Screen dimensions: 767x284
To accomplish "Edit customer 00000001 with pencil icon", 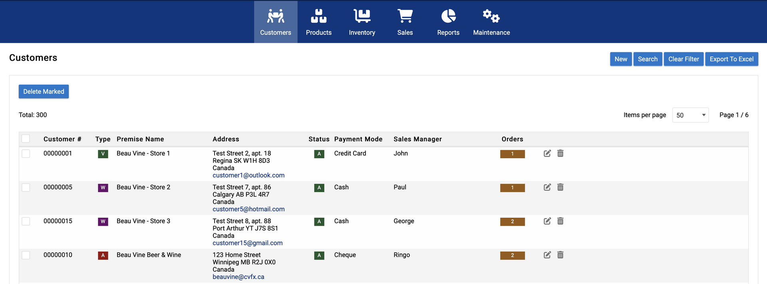I will point(547,153).
